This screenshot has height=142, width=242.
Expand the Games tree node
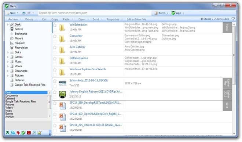point(8,57)
